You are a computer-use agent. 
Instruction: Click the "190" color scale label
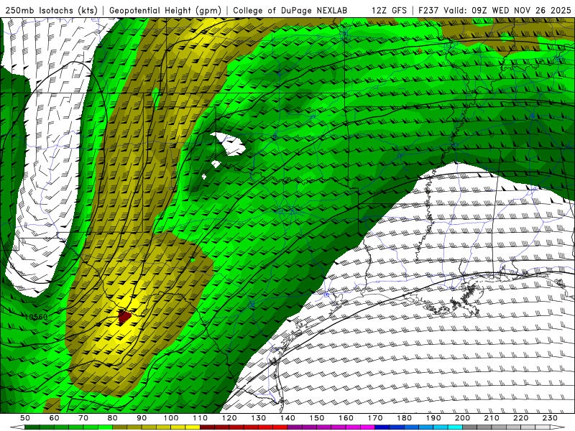[433, 418]
